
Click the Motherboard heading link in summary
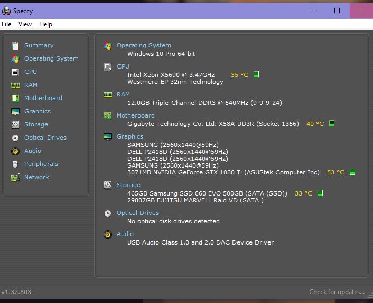pyautogui.click(x=136, y=115)
